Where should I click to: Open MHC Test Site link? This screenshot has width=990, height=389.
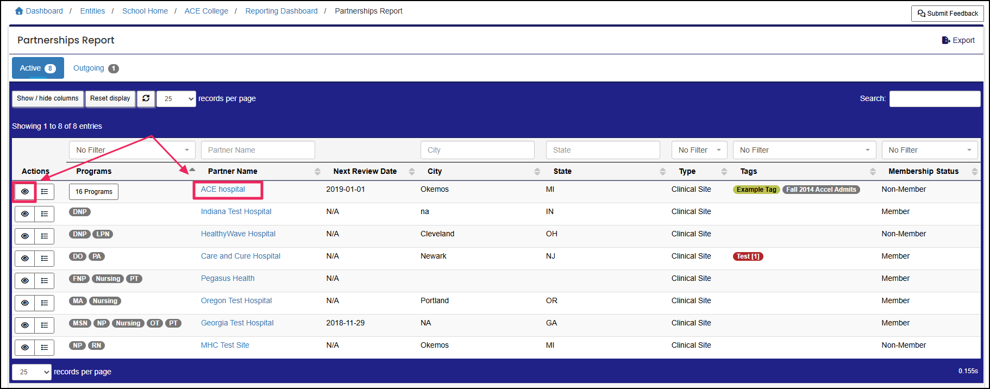click(x=225, y=345)
